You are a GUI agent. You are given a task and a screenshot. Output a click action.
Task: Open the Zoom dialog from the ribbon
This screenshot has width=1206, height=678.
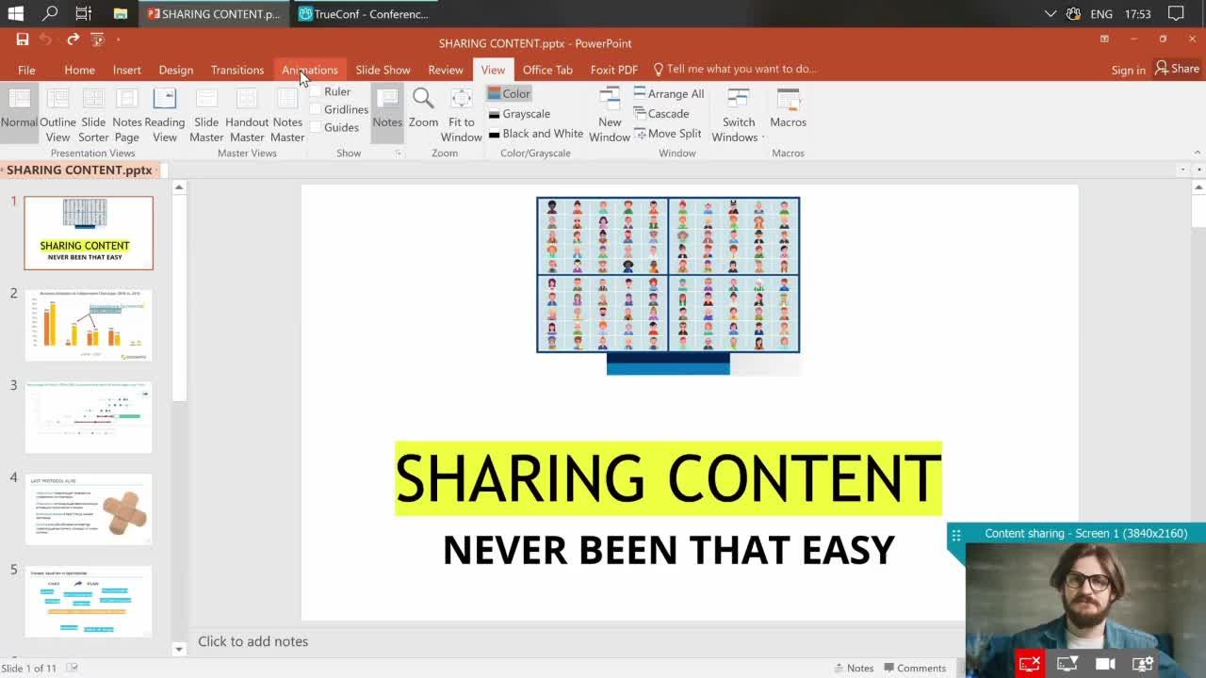tap(423, 112)
